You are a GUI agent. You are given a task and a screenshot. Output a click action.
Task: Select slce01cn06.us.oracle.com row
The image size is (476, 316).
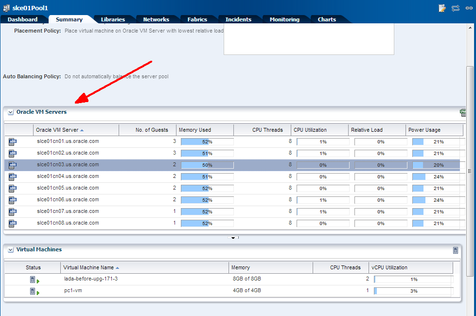[232, 200]
